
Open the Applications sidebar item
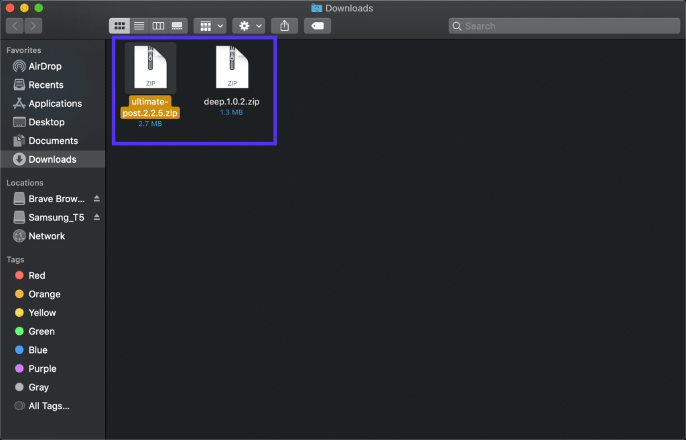click(55, 103)
